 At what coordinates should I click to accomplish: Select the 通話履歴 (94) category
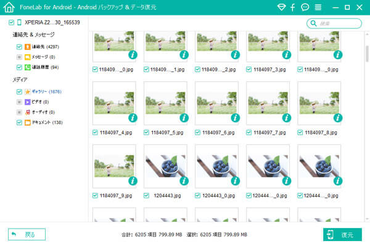click(x=45, y=67)
